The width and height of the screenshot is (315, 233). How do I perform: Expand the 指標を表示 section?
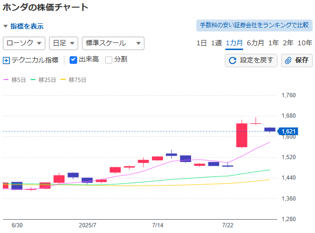pos(23,26)
